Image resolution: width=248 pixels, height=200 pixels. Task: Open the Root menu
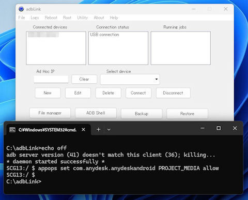point(67,18)
